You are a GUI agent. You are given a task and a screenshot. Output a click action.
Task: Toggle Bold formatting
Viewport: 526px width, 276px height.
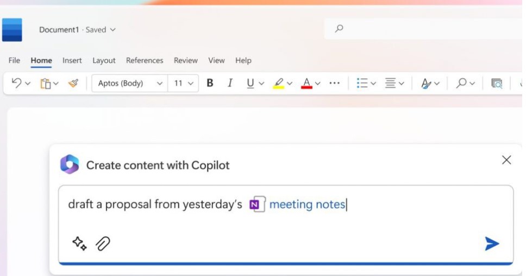(210, 83)
